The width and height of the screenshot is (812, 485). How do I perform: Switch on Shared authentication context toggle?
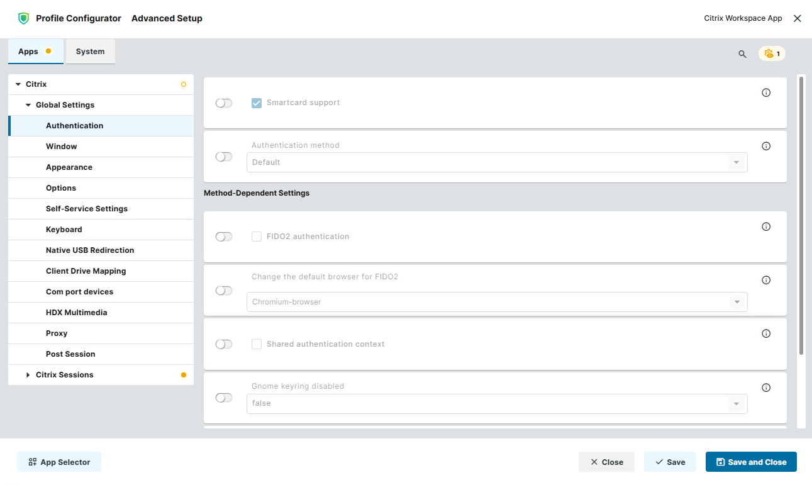[x=224, y=344]
